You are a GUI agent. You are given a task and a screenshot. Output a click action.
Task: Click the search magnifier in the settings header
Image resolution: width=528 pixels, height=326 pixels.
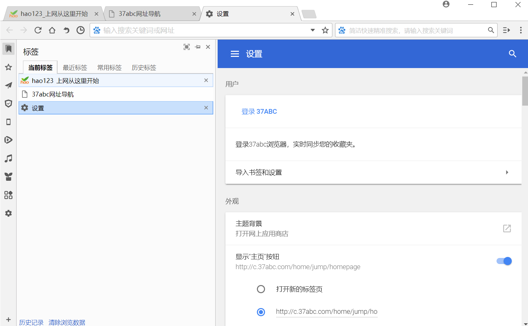[512, 53]
